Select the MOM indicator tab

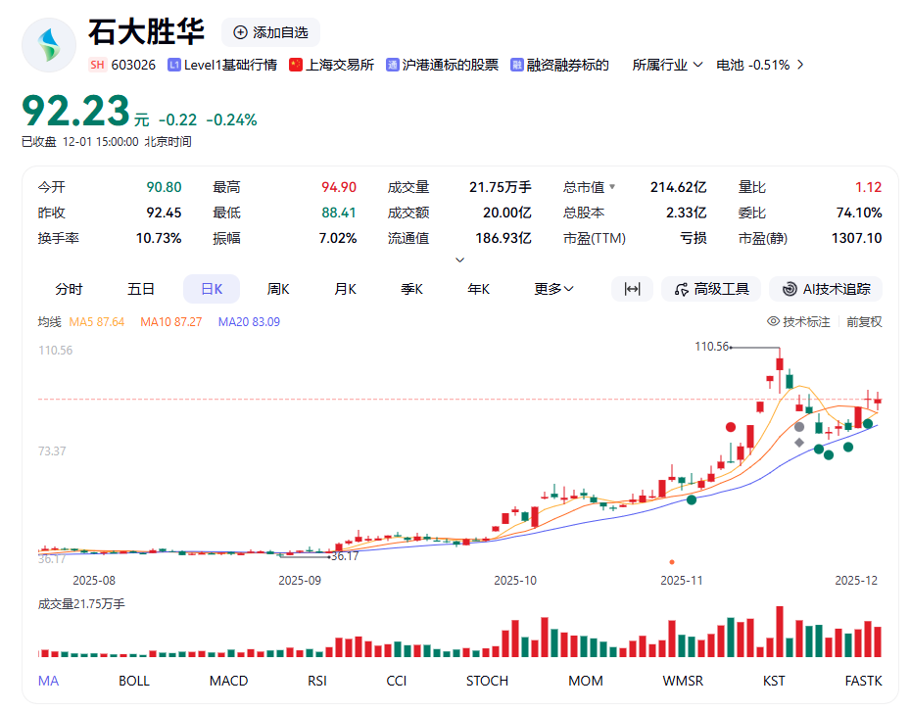tap(586, 681)
